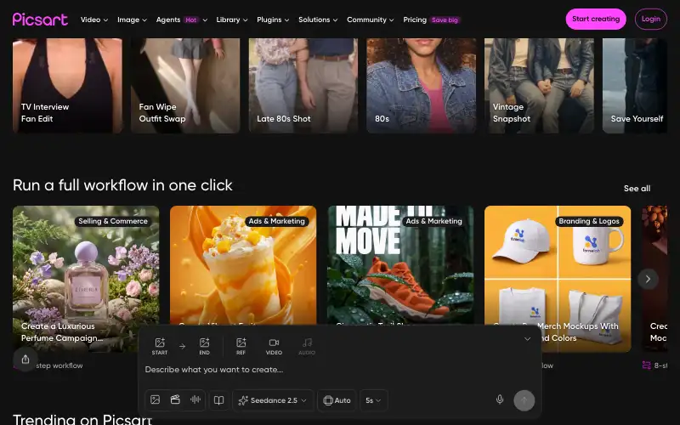Click the share icon at bottom left

[25, 360]
